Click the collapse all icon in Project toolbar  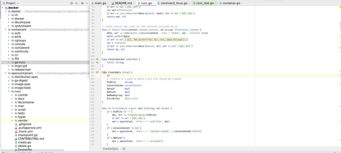click(x=77, y=3)
